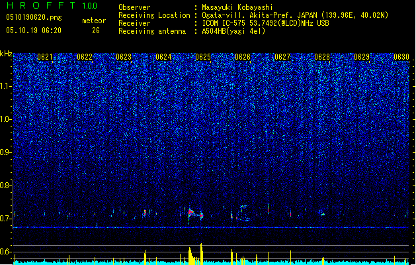Screen dimensions: 416x265
Task: Click the Receiver field label
Action: click(x=134, y=23)
